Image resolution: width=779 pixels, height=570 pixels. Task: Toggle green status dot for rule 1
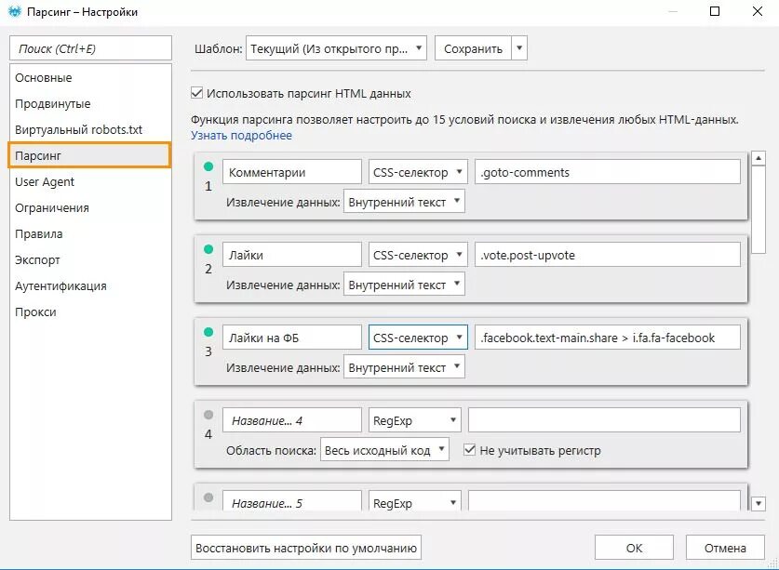pyautogui.click(x=208, y=167)
